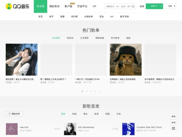Go to 首页 in the sub navigation
Viewport: 182px width, 137px height.
(41, 16)
